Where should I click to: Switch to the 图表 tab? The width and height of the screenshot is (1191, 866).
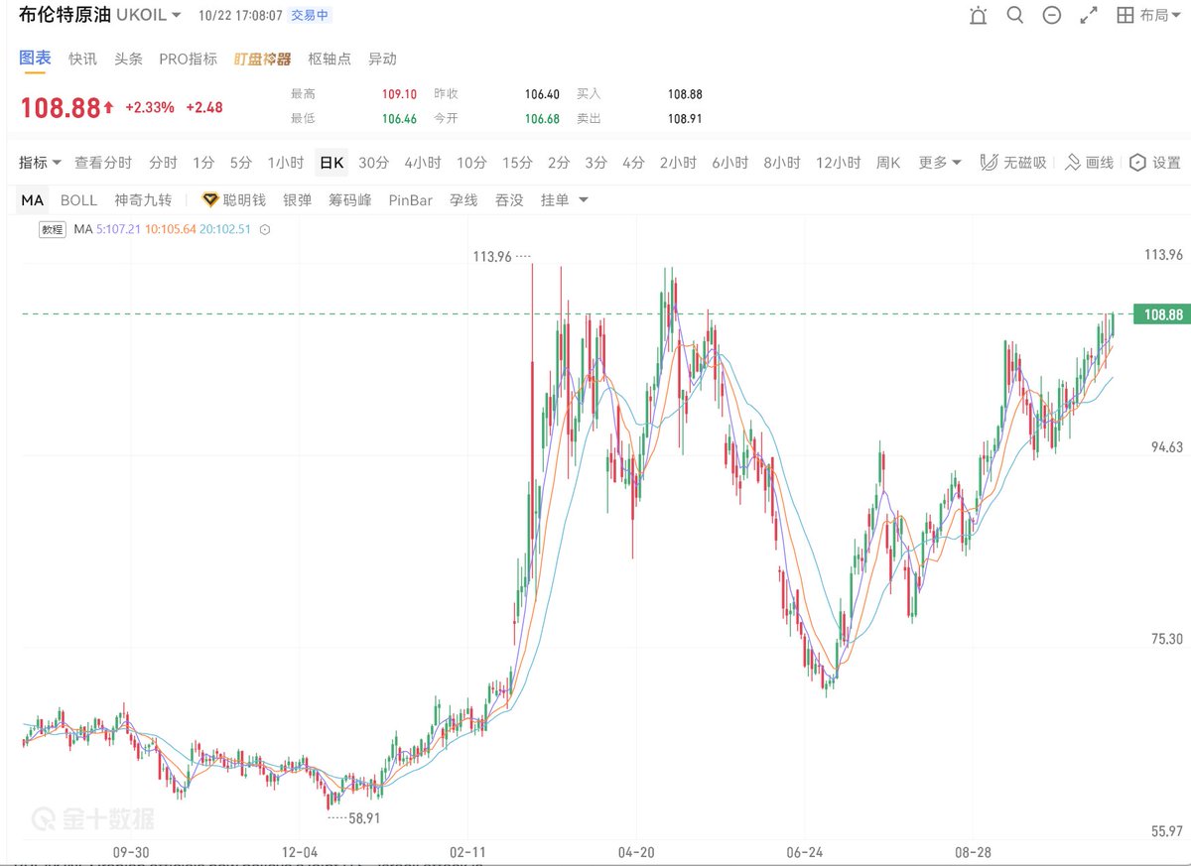tap(35, 58)
